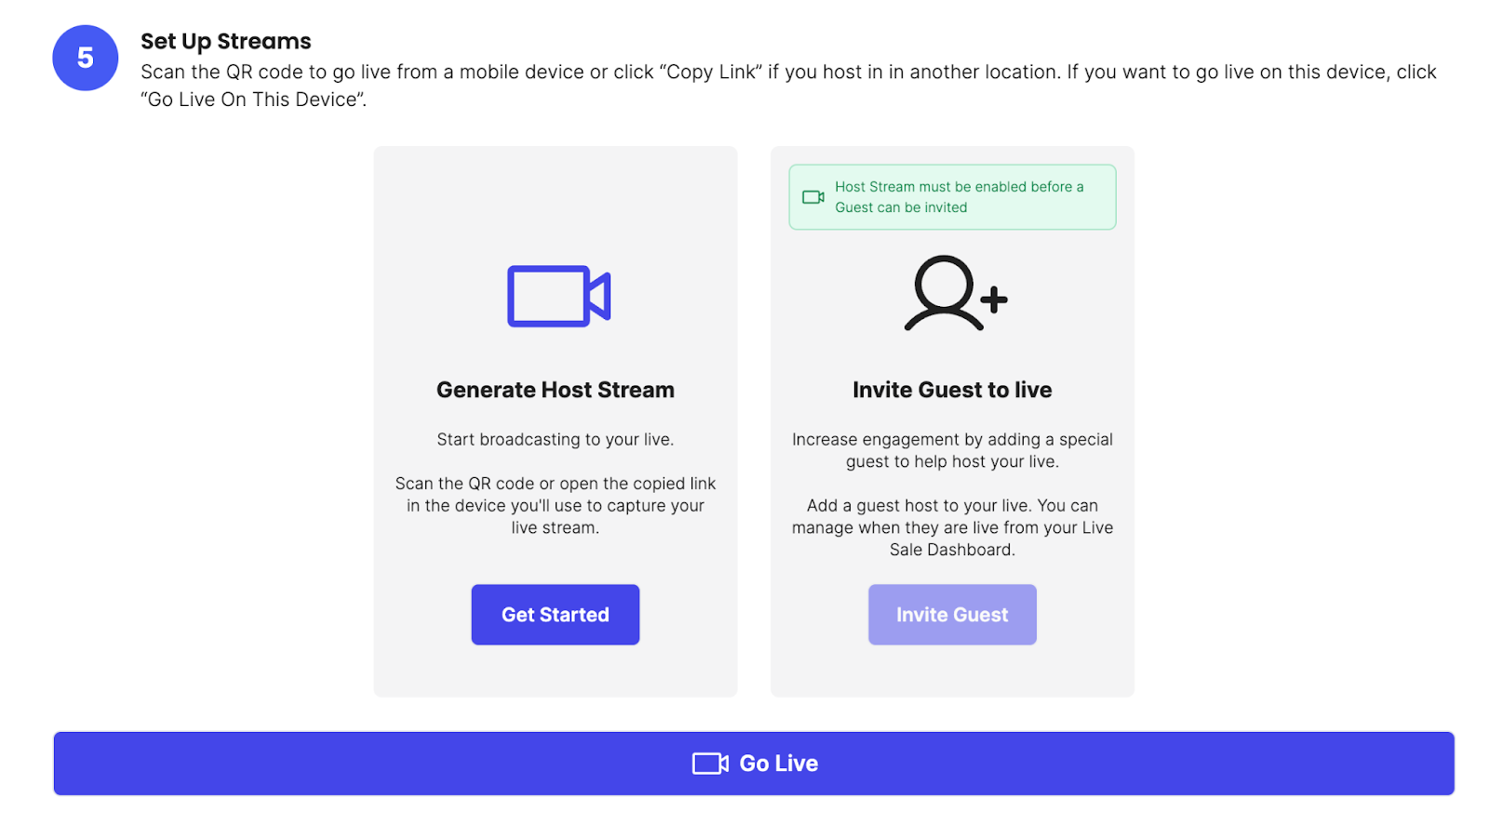Click the small green camera icon in notice

pyautogui.click(x=812, y=197)
